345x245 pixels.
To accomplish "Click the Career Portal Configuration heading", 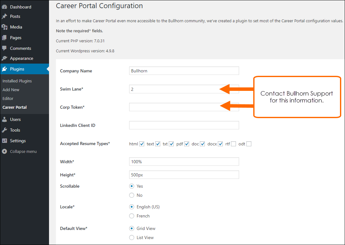I will [99, 6].
